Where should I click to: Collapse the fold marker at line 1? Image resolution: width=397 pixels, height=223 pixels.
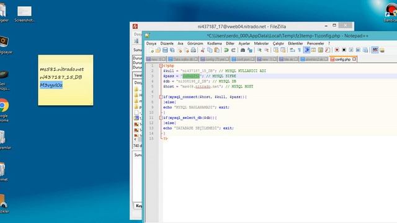coord(161,66)
